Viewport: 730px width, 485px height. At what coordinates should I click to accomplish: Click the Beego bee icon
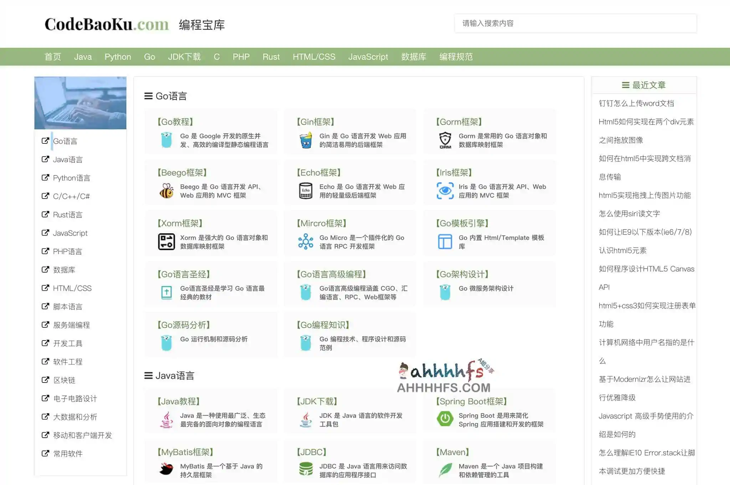tap(167, 191)
